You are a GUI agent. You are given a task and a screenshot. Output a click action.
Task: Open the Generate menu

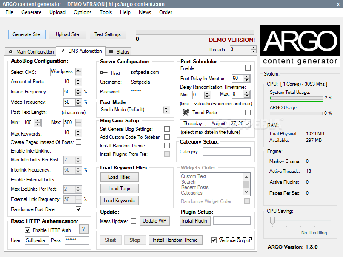[31, 12]
